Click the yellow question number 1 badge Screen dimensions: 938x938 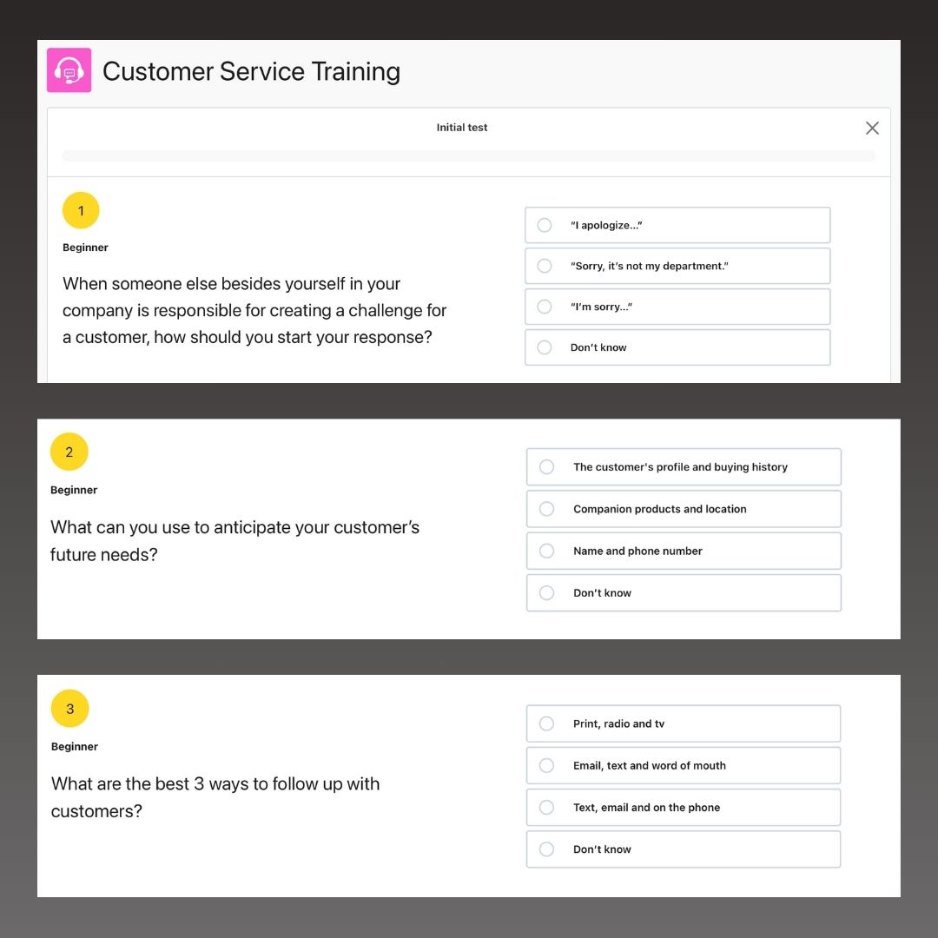pyautogui.click(x=81, y=210)
